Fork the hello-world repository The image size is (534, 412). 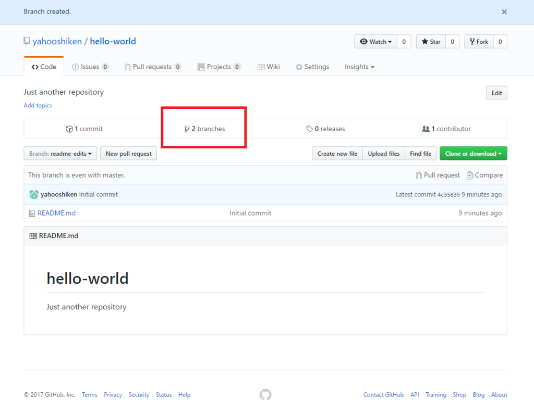(479, 42)
